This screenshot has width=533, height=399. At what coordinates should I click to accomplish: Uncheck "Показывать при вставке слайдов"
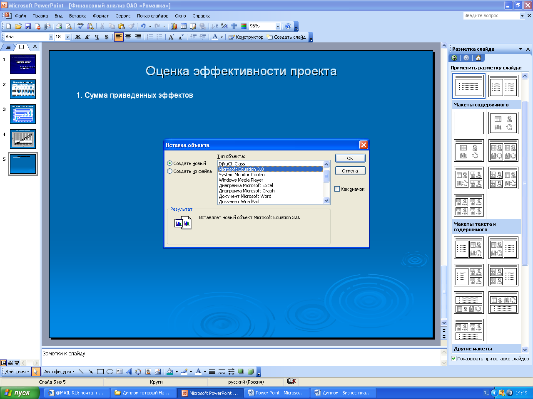[x=454, y=359]
